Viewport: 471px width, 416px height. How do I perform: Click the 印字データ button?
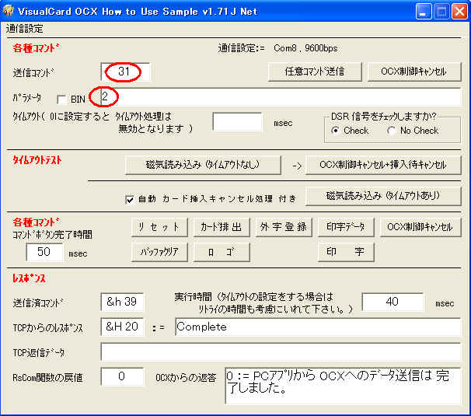click(346, 227)
